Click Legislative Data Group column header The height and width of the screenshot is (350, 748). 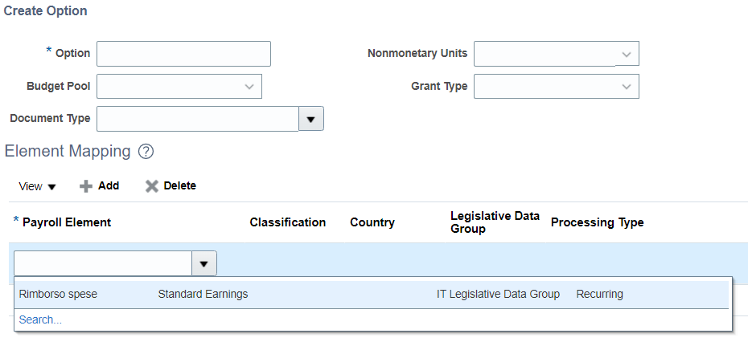(495, 222)
